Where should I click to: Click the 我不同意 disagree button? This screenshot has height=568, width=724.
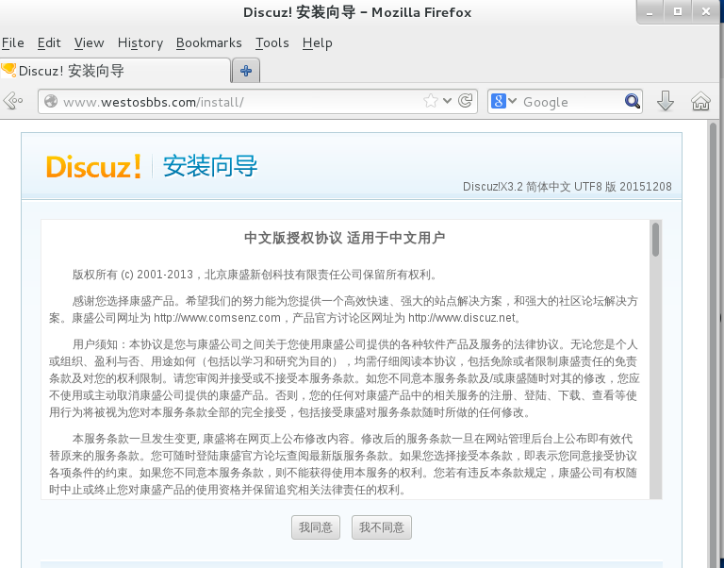pos(382,527)
